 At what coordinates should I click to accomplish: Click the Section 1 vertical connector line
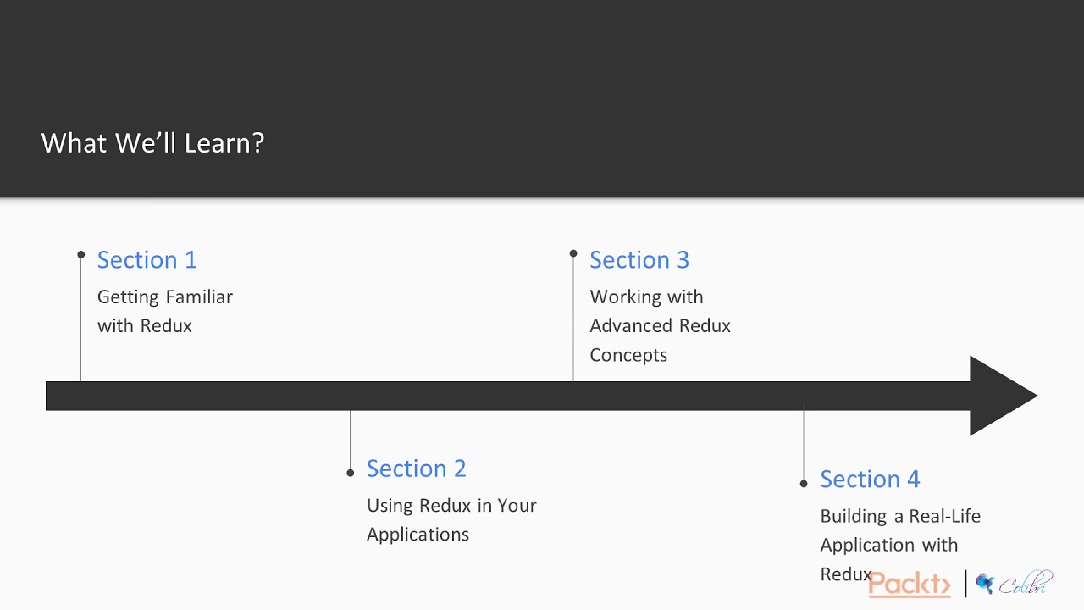click(x=81, y=319)
